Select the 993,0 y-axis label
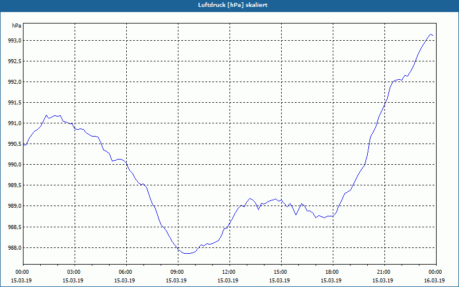 click(x=15, y=41)
